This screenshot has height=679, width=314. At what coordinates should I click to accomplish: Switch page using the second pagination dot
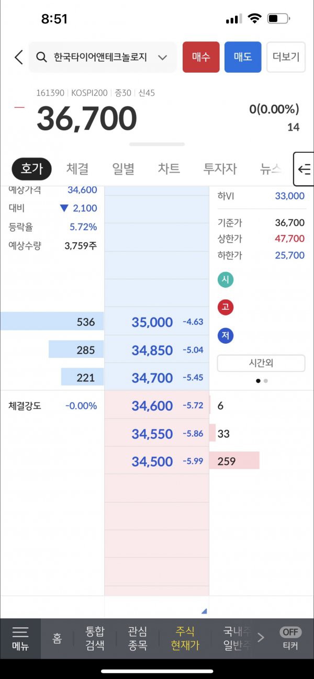[x=266, y=381]
